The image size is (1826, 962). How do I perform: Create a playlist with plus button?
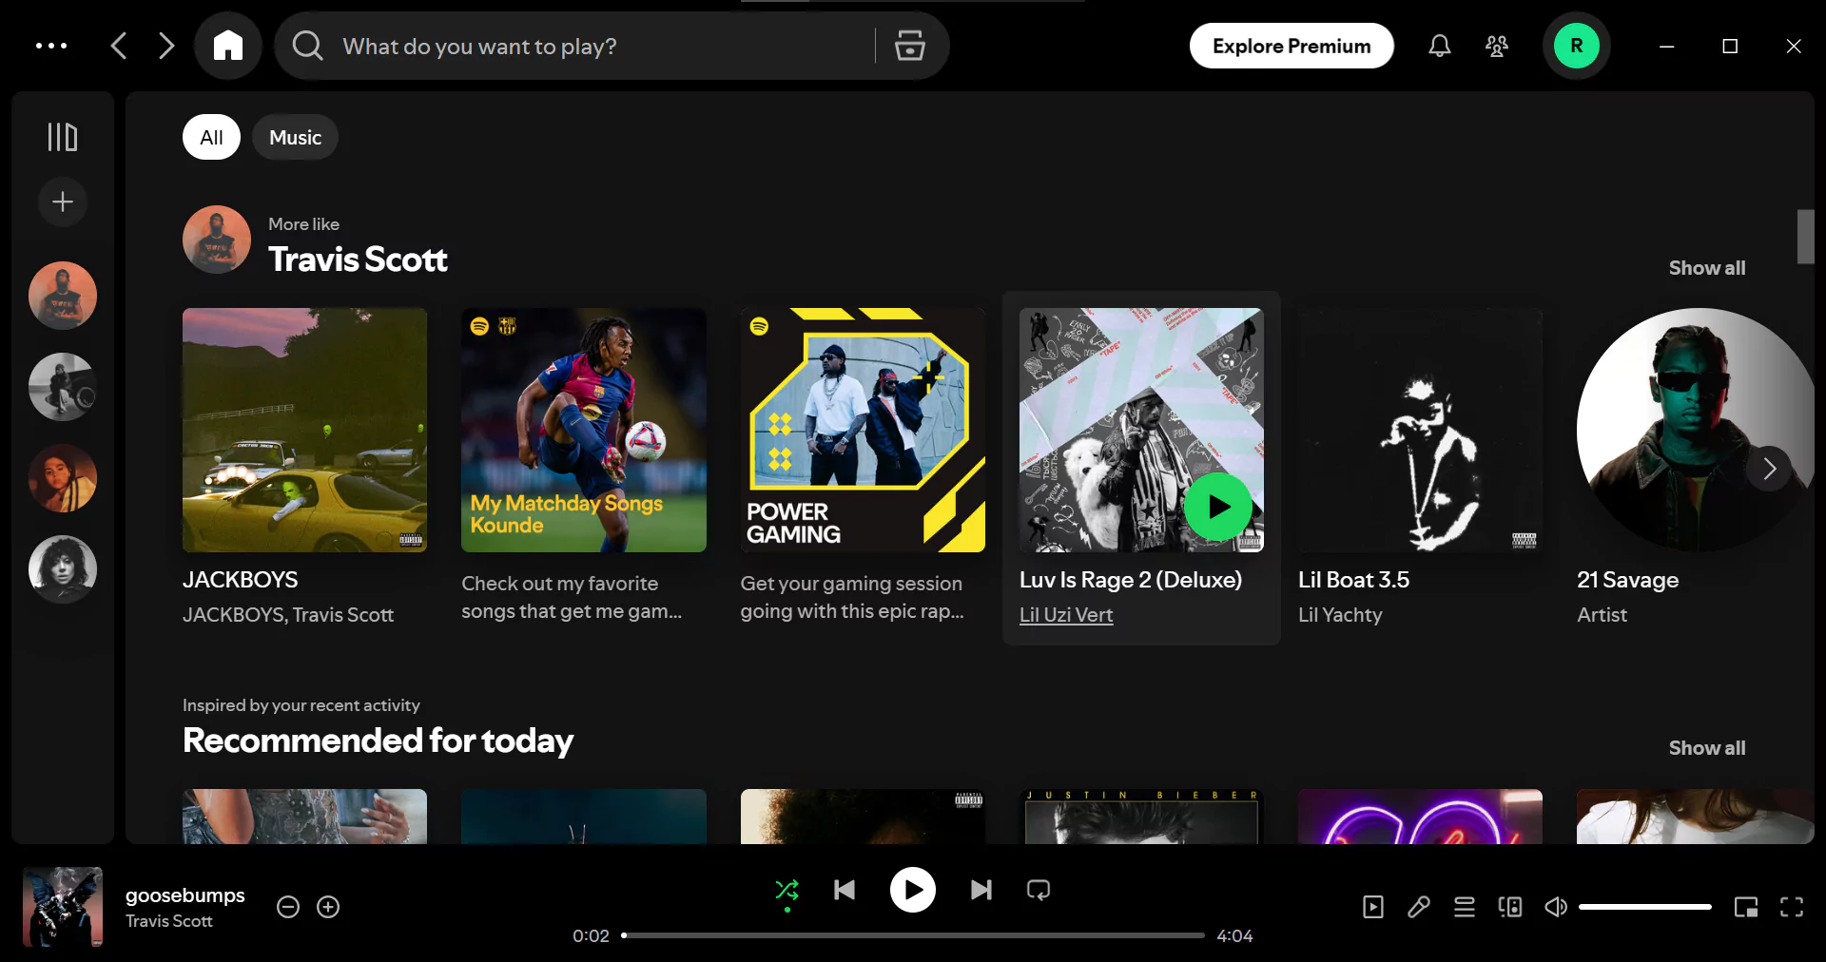[x=63, y=202]
